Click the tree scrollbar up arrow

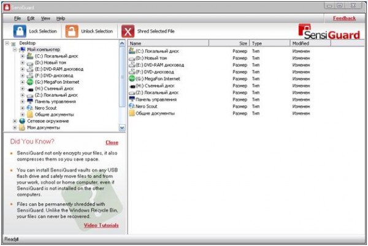pyautogui.click(x=122, y=43)
